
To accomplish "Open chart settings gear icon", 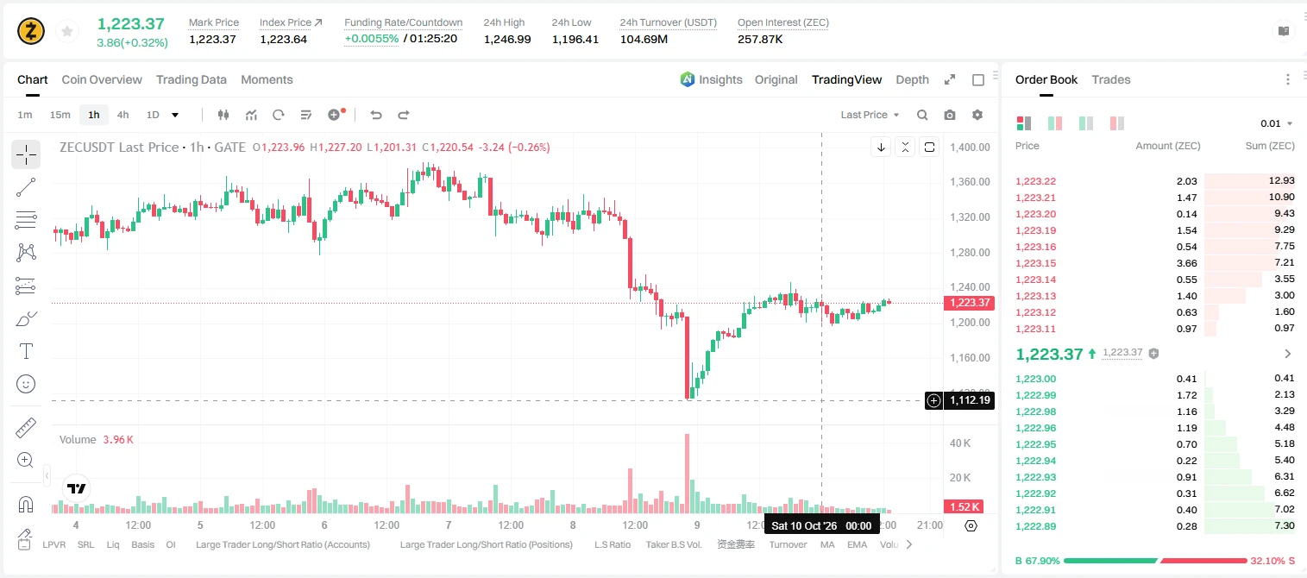I will pyautogui.click(x=977, y=115).
